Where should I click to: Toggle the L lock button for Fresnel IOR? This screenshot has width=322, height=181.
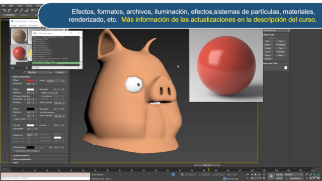point(25,100)
